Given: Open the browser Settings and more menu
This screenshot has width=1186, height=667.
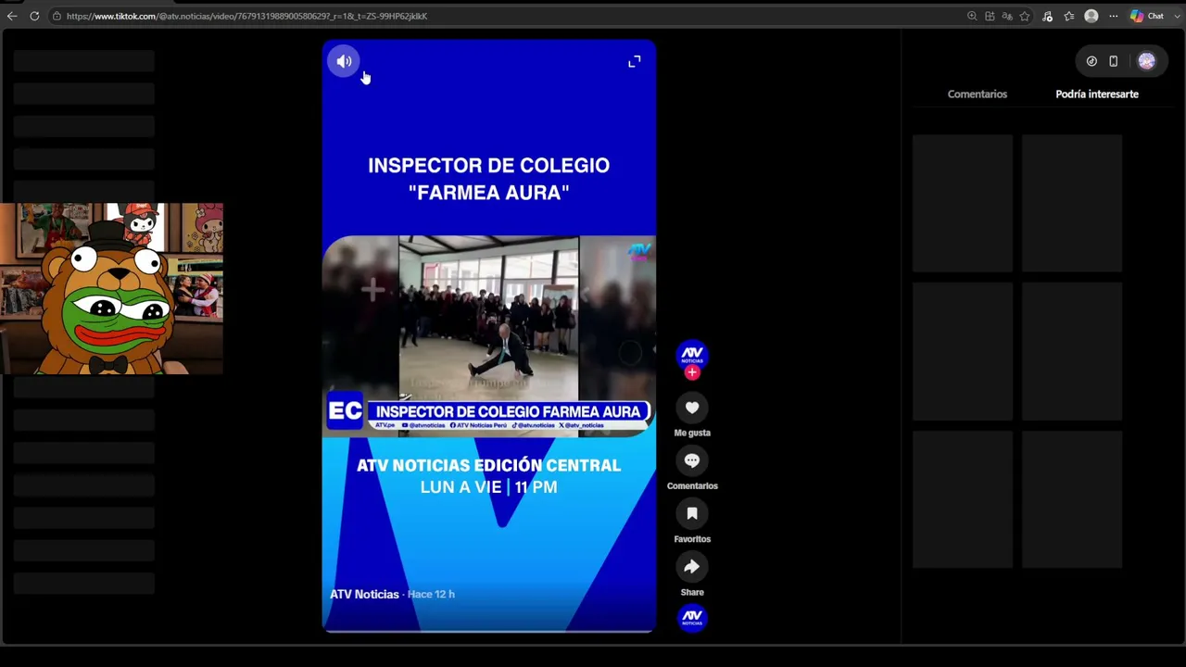Looking at the screenshot, I should tap(1114, 16).
